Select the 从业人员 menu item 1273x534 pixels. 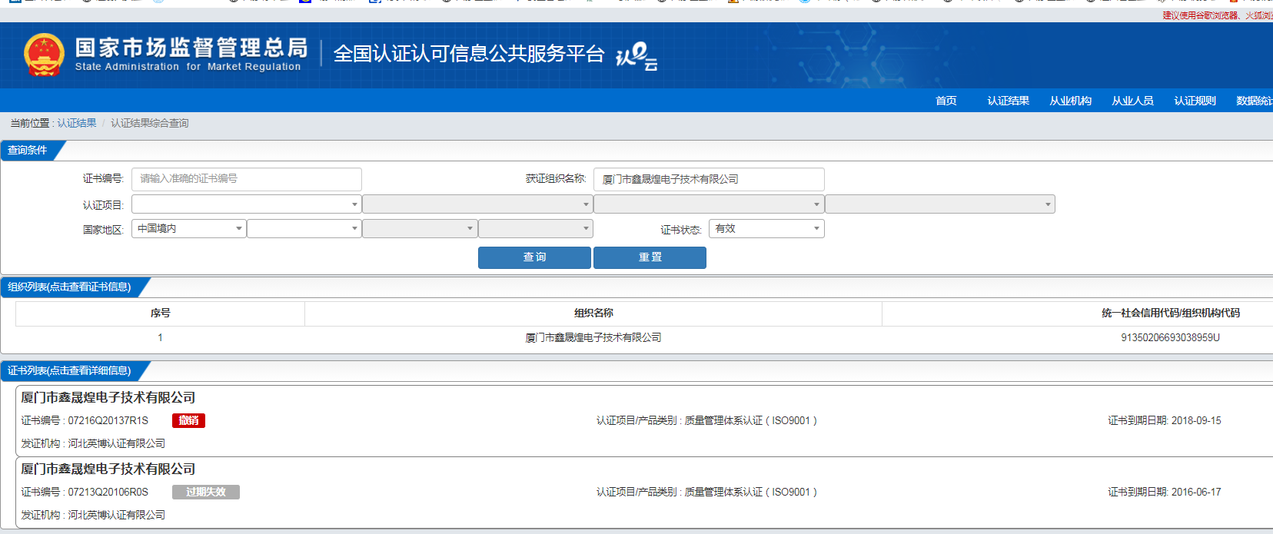(x=1133, y=101)
